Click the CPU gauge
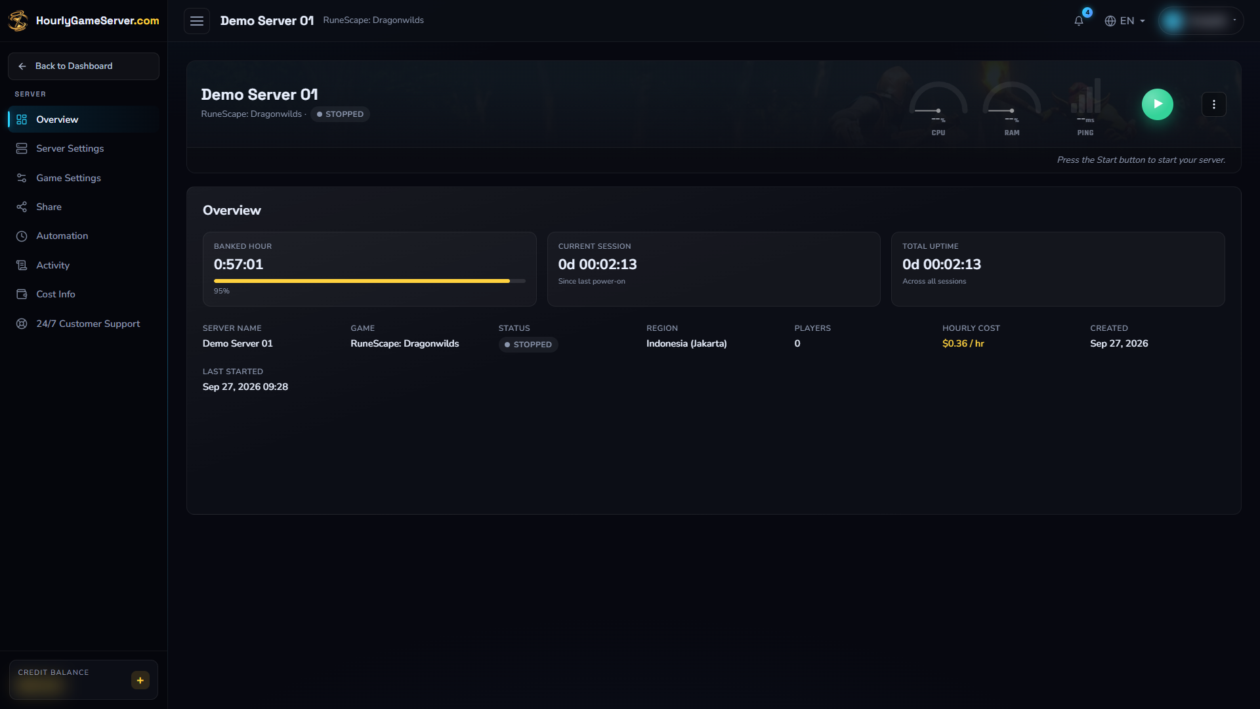The width and height of the screenshot is (1260, 709). click(938, 108)
